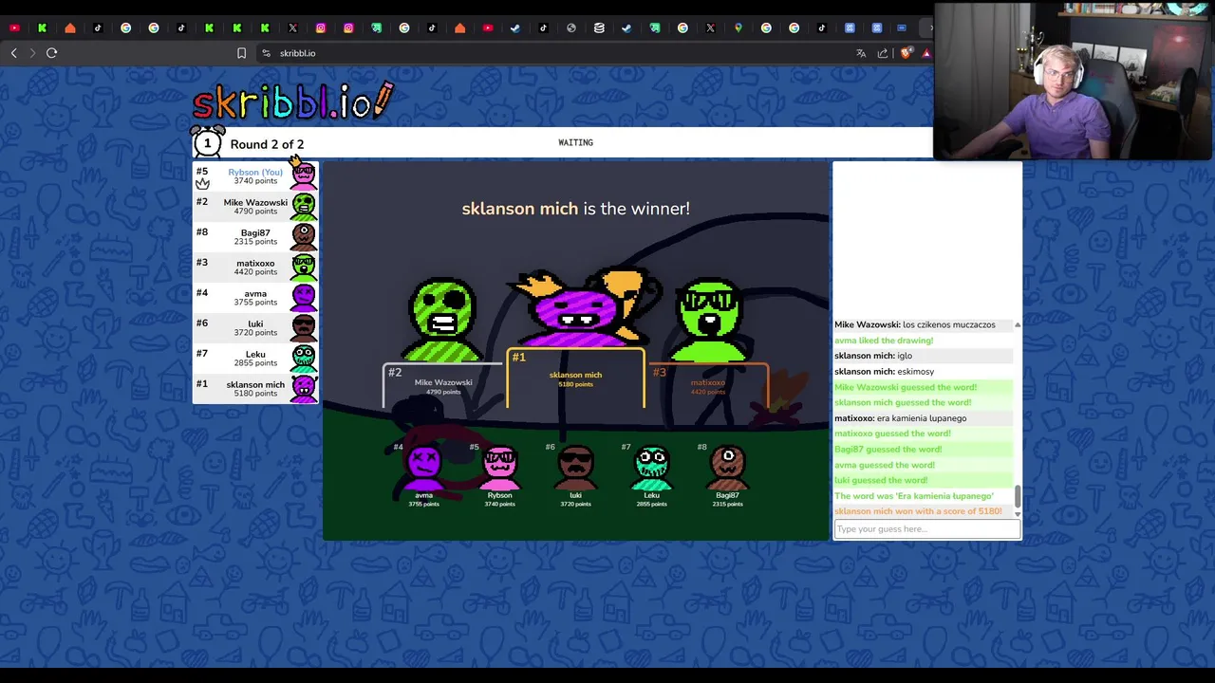The width and height of the screenshot is (1215, 683).
Task: Click avma's avatar in results row
Action: (423, 467)
